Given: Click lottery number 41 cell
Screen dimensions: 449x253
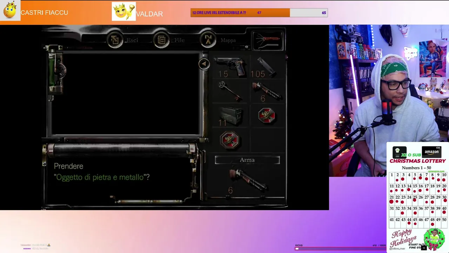Looking at the screenshot, I should [391, 222].
